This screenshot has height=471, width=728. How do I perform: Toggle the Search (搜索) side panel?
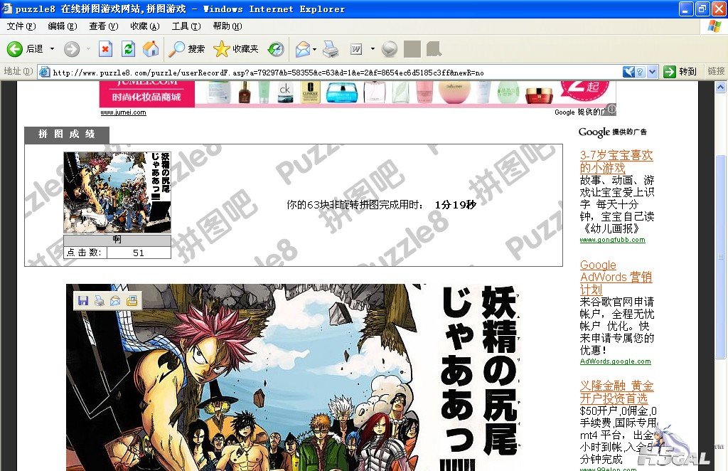(187, 49)
